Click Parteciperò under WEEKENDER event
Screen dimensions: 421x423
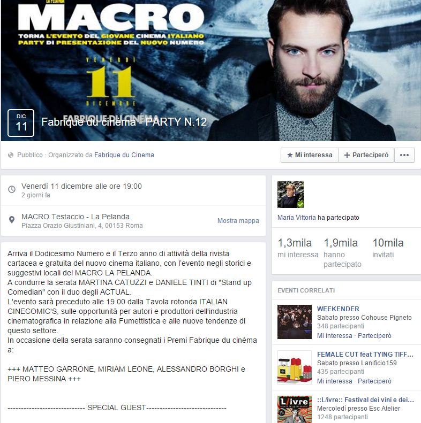click(374, 336)
